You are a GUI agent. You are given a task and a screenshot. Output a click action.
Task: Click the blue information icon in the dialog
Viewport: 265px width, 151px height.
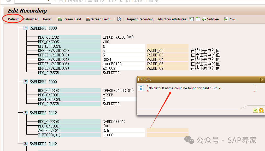[x=141, y=88]
